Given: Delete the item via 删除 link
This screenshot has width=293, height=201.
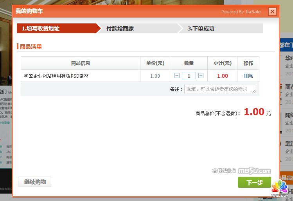Looking at the screenshot, I should (x=248, y=76).
